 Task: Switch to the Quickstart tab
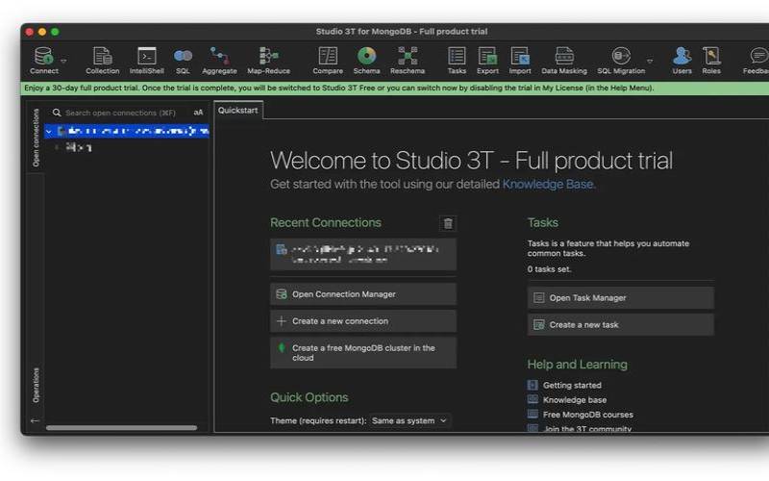[237, 110]
